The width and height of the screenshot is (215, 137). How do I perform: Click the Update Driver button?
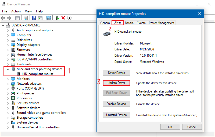tap(116, 83)
